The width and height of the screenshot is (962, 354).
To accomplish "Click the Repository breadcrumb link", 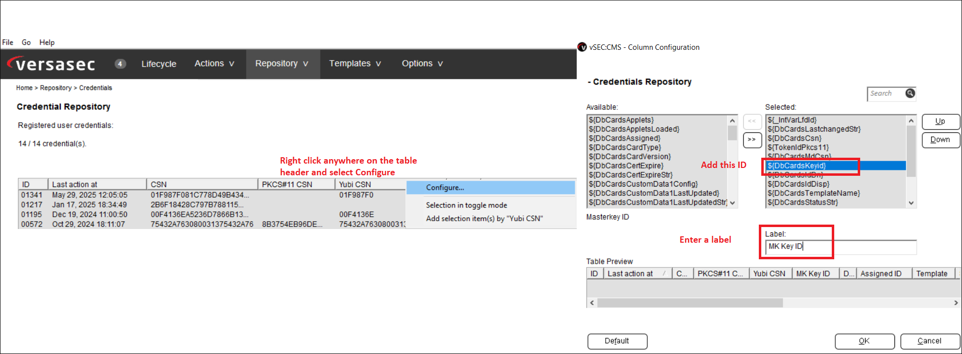I will [x=56, y=88].
